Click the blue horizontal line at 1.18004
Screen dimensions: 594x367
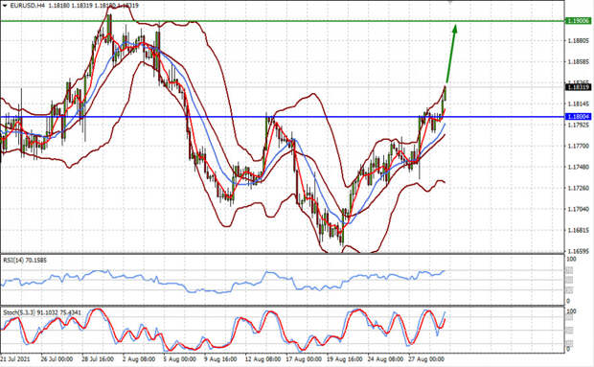click(x=283, y=117)
